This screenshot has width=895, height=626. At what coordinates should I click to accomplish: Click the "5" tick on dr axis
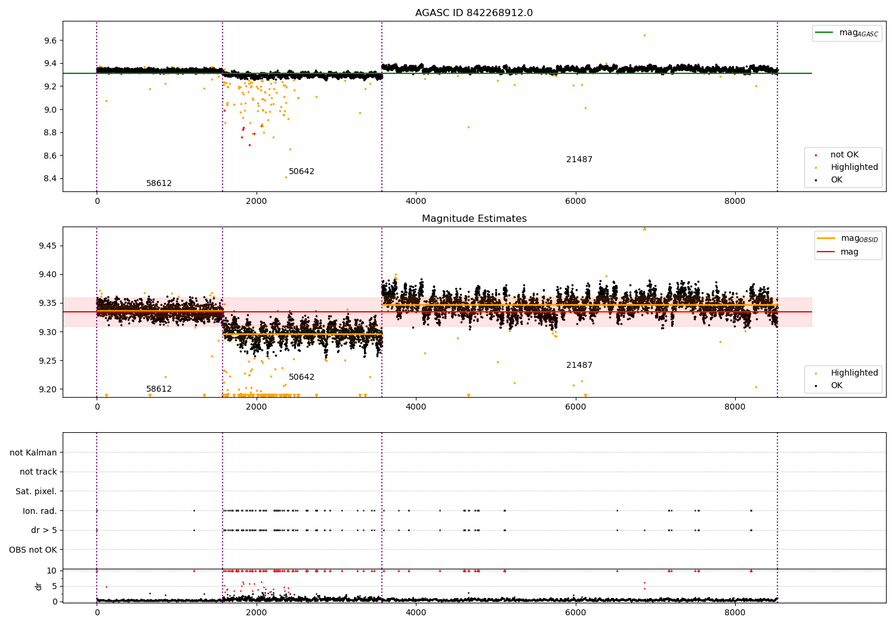point(54,587)
